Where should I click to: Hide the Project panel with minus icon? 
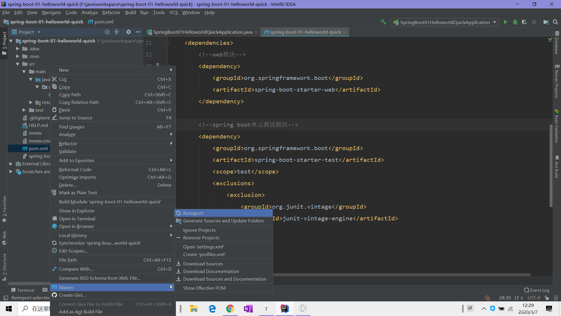click(138, 32)
